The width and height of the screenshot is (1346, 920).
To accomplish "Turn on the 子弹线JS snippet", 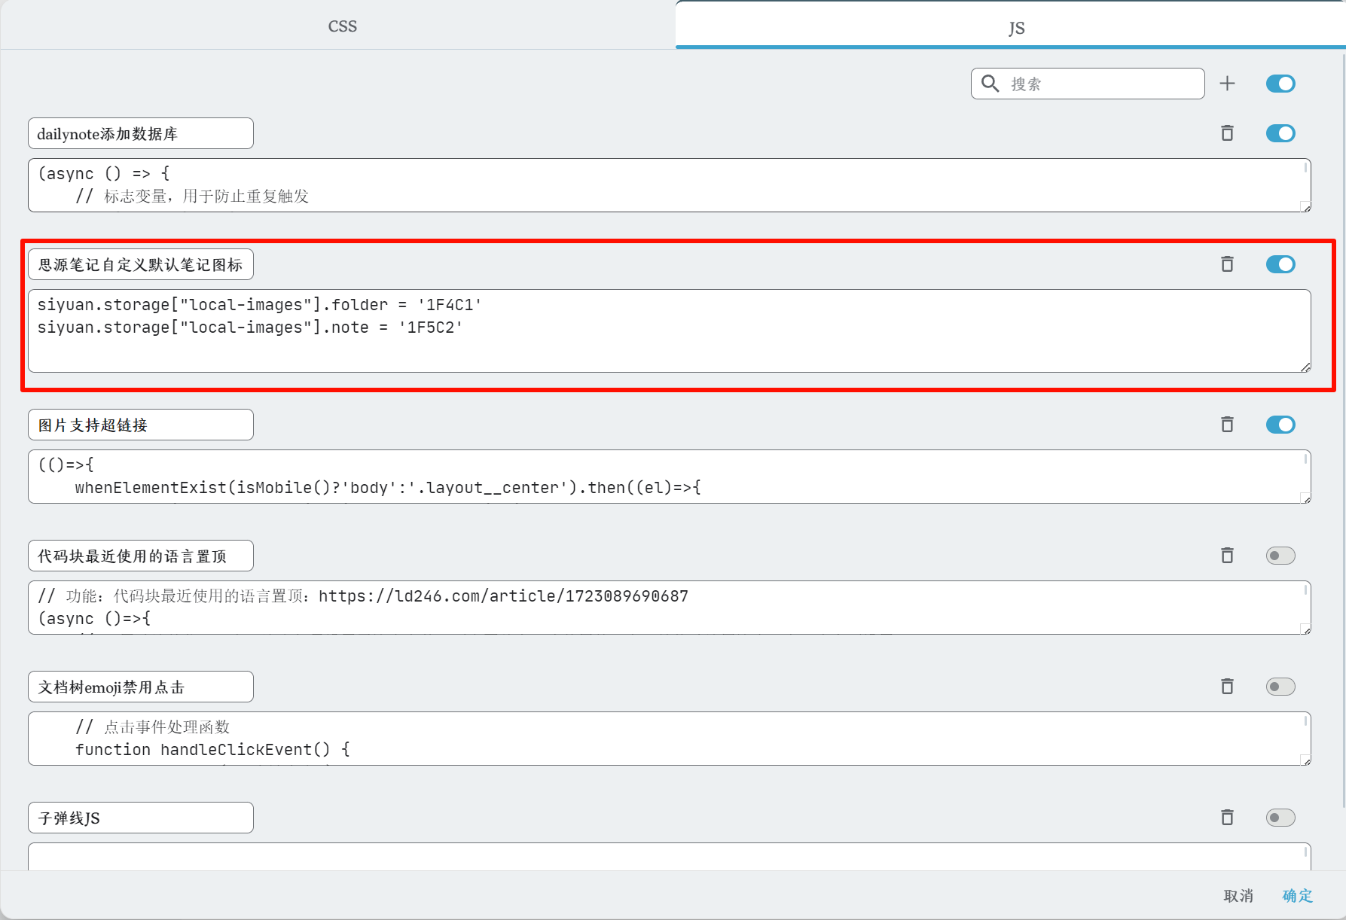I will (x=1280, y=818).
